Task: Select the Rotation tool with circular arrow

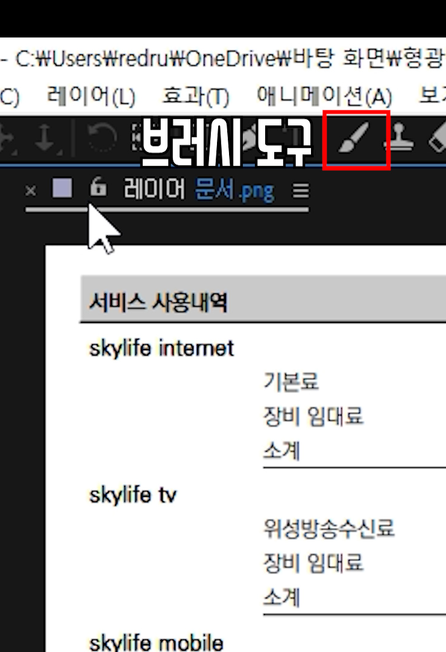Action: click(102, 138)
